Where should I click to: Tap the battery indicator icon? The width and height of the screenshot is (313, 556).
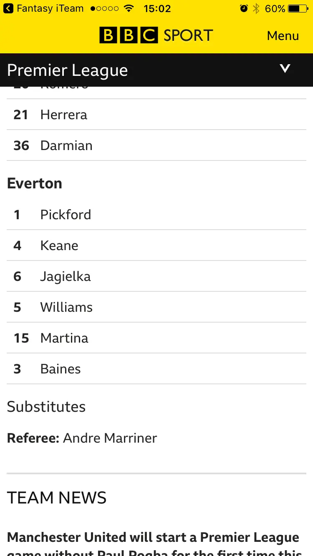[299, 8]
